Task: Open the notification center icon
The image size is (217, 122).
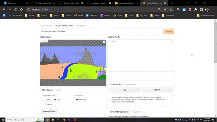Action: point(213,120)
